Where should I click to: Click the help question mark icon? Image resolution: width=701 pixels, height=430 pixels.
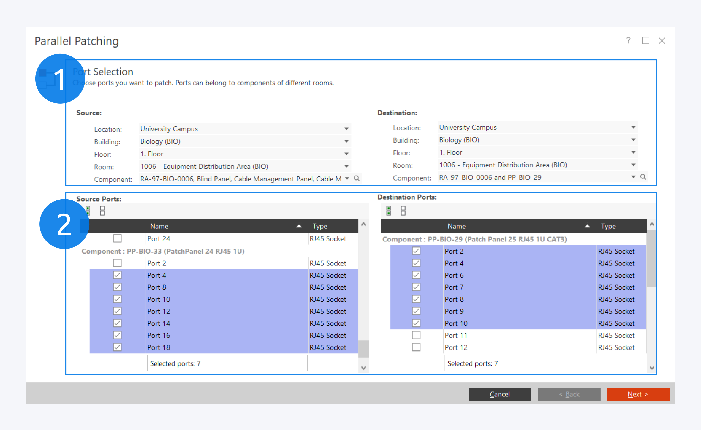tap(628, 40)
